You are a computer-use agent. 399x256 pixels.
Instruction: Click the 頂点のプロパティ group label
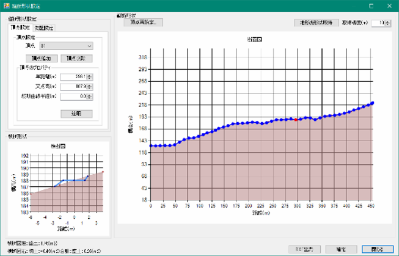click(35, 68)
